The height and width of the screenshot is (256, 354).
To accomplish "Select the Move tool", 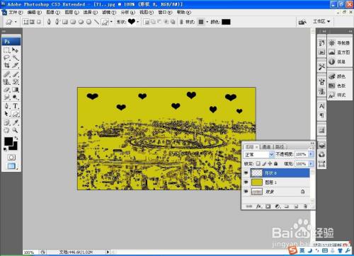I will tap(15, 50).
